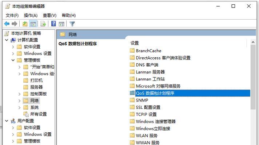Click the settings list vertical scrollbar thumb

(253, 77)
